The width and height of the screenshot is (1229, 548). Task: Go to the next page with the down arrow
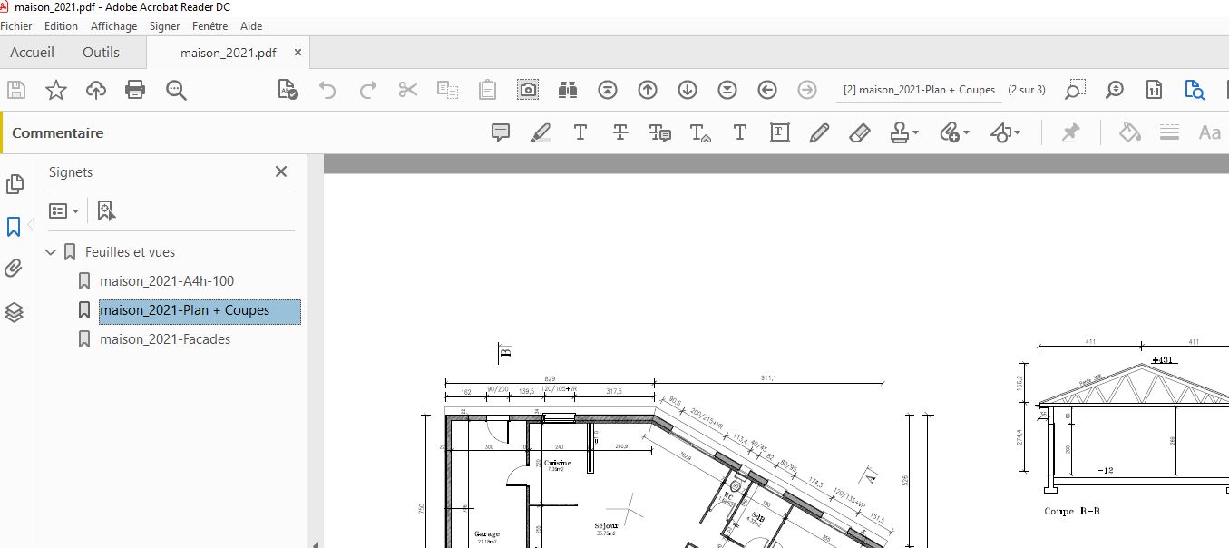(x=688, y=90)
